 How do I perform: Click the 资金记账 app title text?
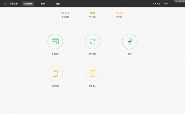point(14,4)
